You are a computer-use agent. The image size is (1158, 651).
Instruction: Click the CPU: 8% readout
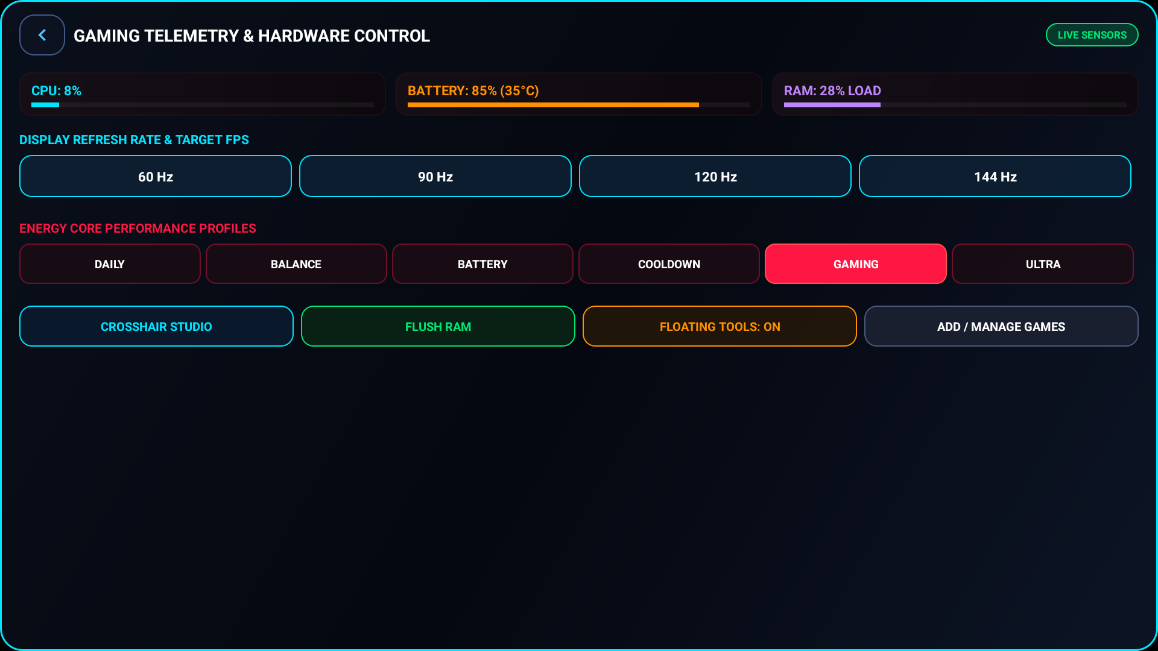[56, 90]
